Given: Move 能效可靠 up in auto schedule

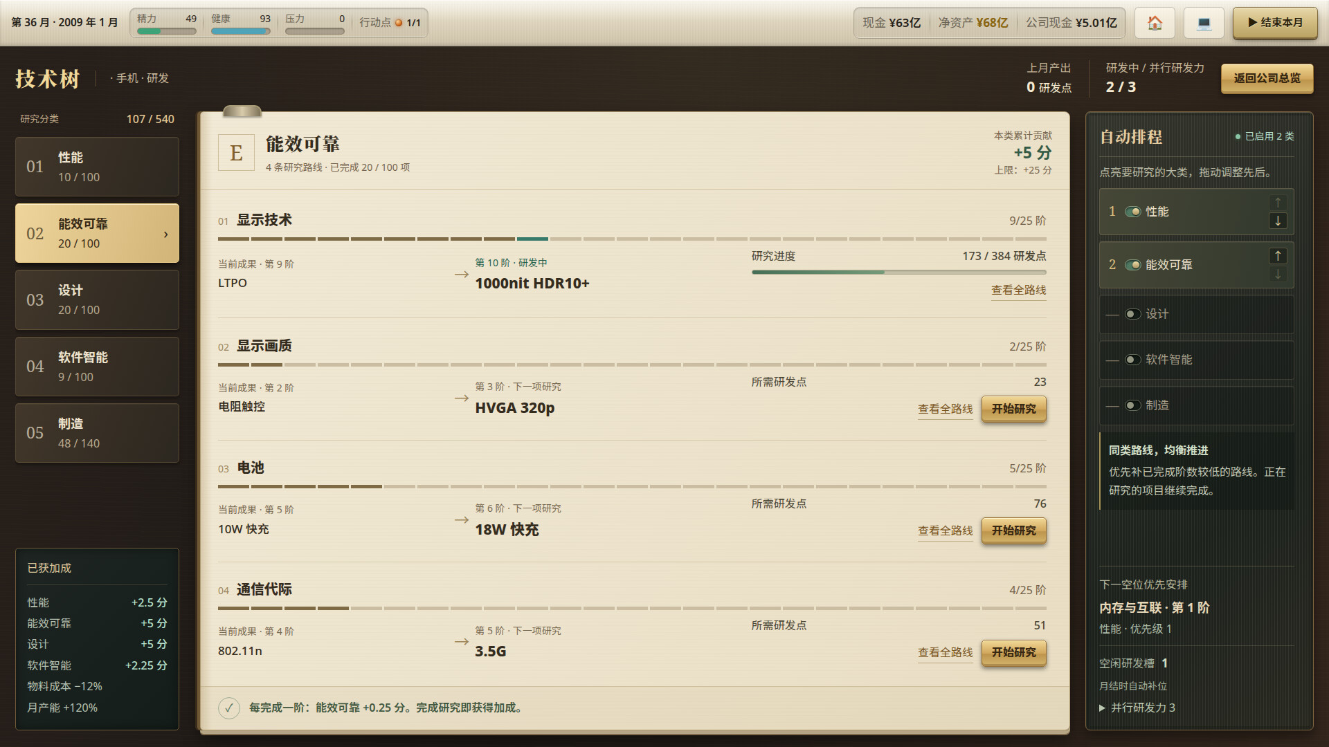Looking at the screenshot, I should click(1278, 256).
